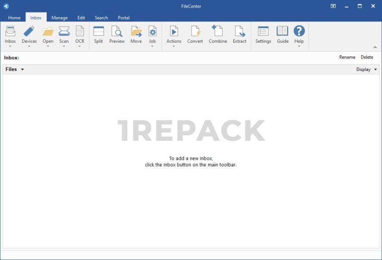This screenshot has width=382, height=260.
Task: Go to the Portal tab
Action: pyautogui.click(x=123, y=18)
